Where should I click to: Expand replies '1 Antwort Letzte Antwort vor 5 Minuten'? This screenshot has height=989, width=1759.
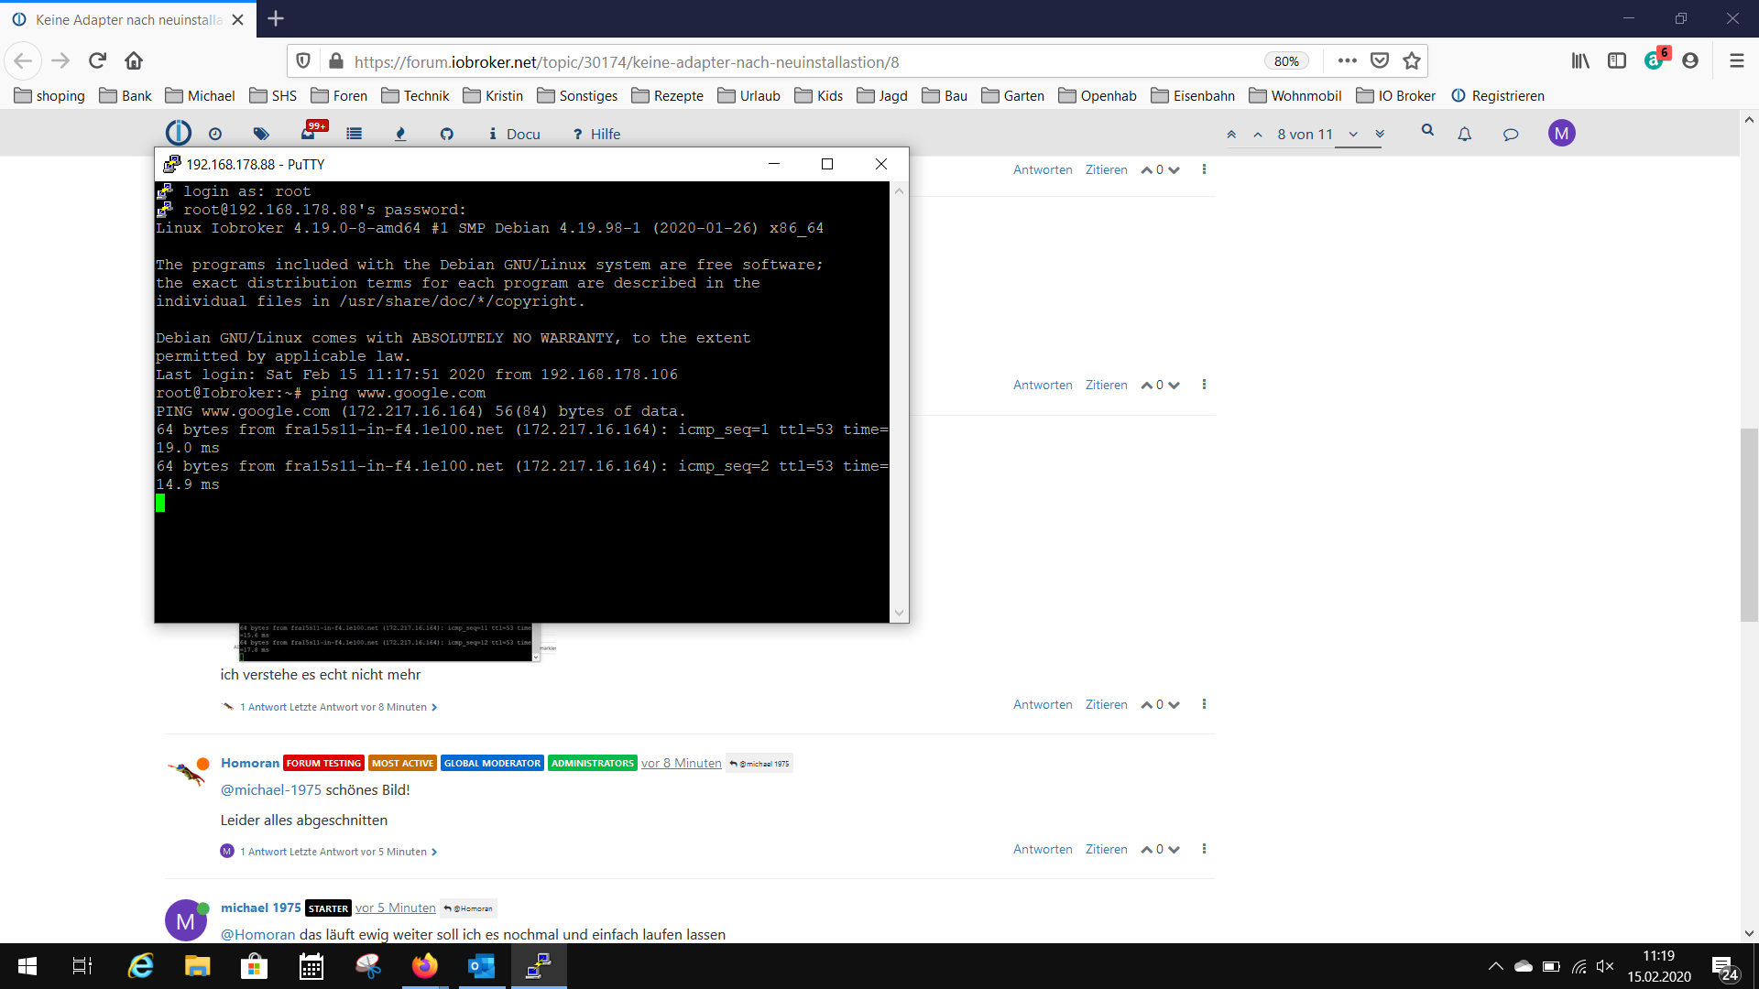click(338, 852)
